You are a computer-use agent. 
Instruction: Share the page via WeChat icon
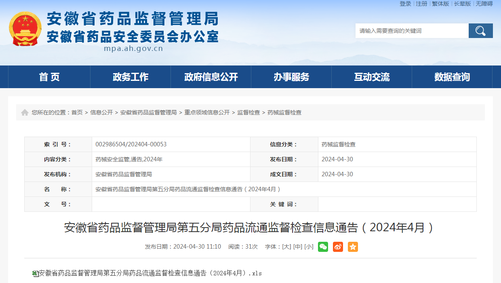pos(323,247)
